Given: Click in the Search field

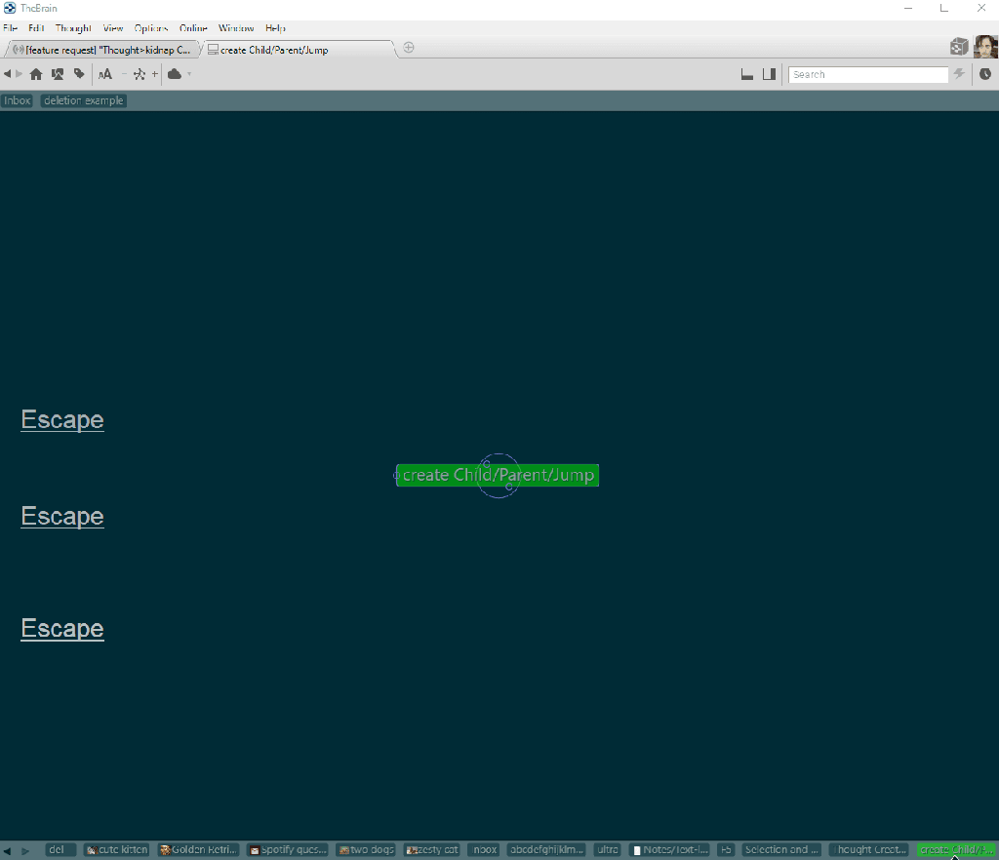Looking at the screenshot, I should (x=868, y=74).
